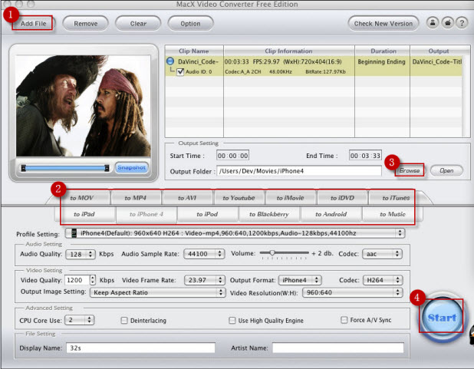Image resolution: width=474 pixels, height=369 pixels.
Task: Click the End Time field
Action: [365, 156]
